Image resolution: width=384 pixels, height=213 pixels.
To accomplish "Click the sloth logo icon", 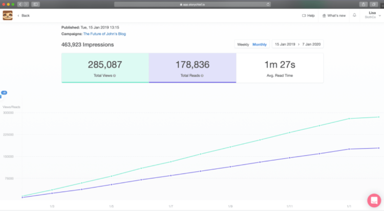I will pyautogui.click(x=8, y=15).
